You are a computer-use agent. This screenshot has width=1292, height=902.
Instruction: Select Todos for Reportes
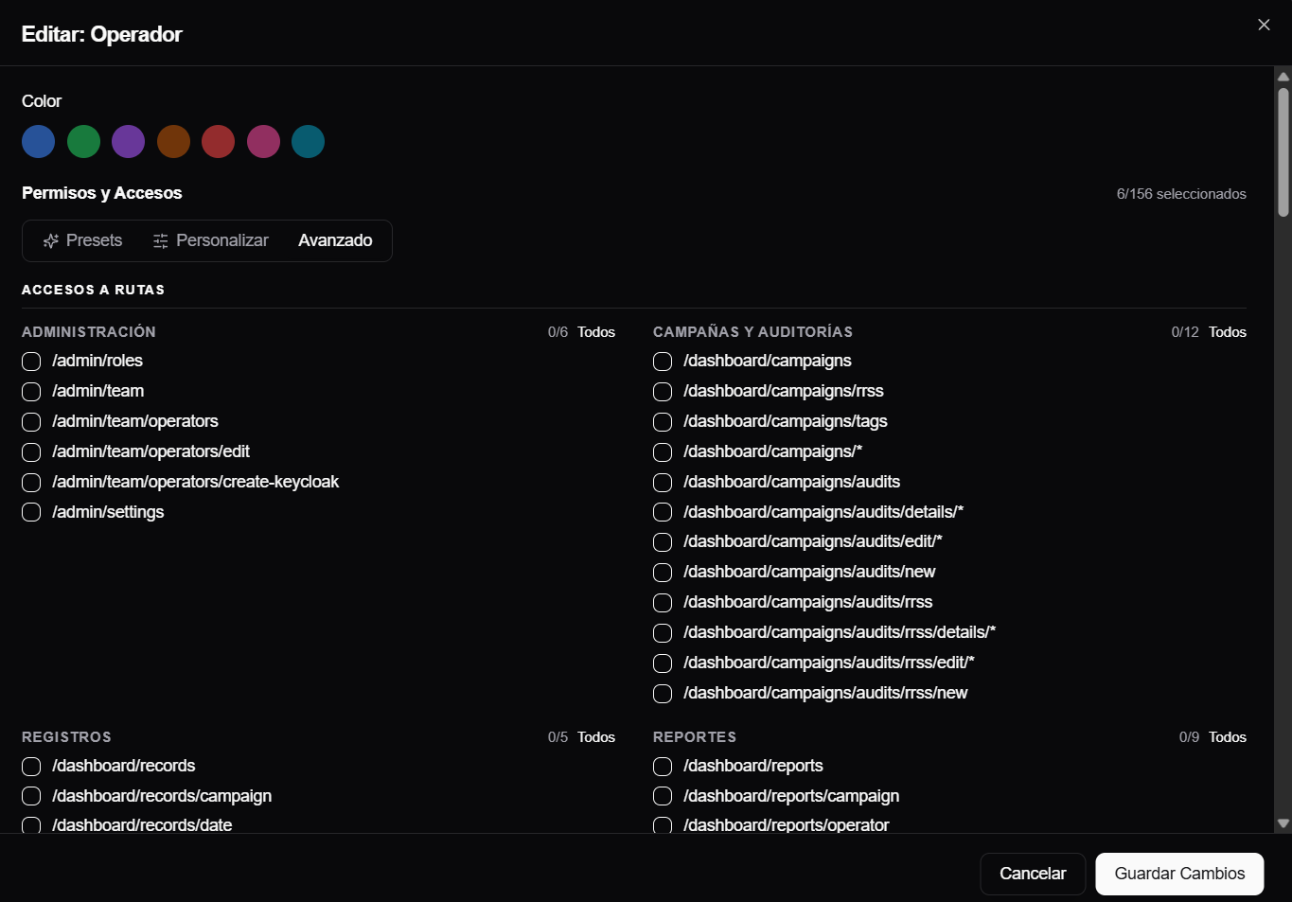click(1228, 737)
